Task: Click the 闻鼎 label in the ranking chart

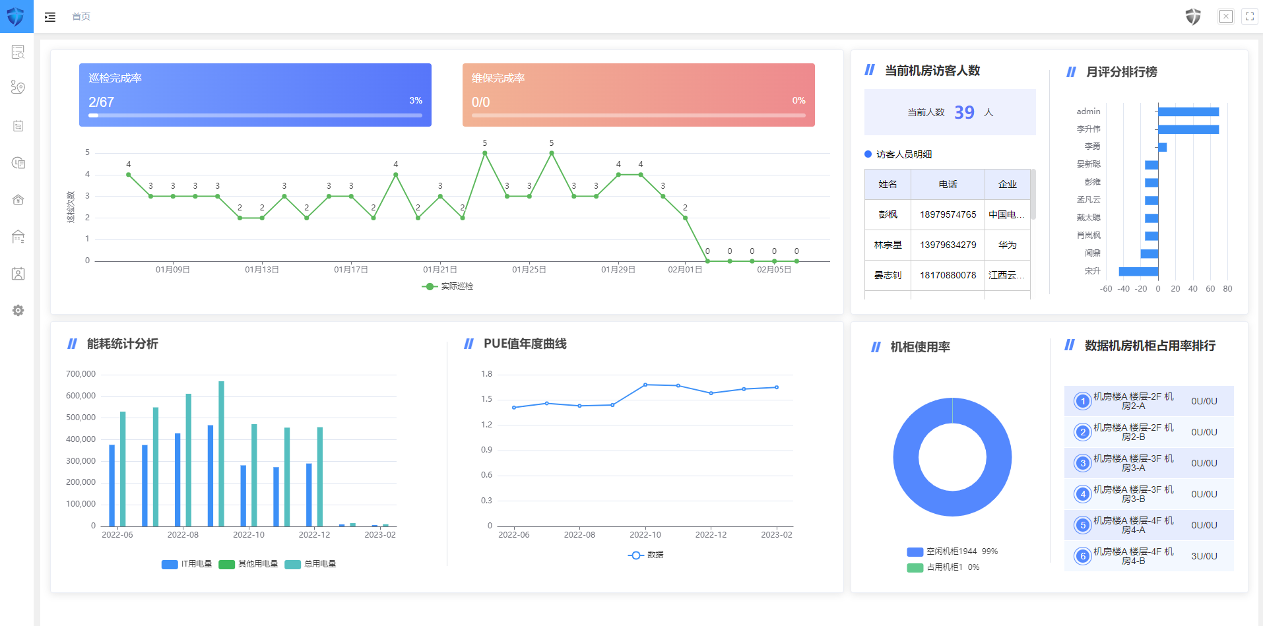Action: click(x=1092, y=253)
